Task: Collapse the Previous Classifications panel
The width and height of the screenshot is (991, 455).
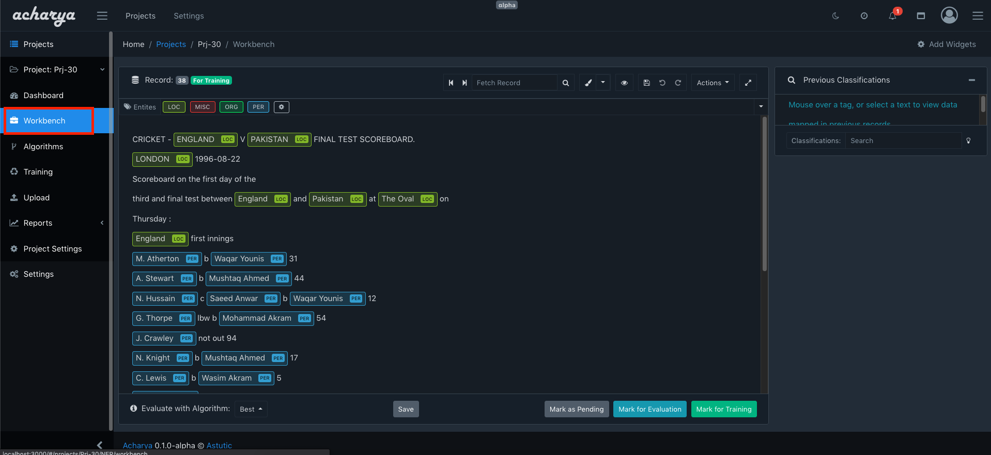Action: pyautogui.click(x=971, y=80)
